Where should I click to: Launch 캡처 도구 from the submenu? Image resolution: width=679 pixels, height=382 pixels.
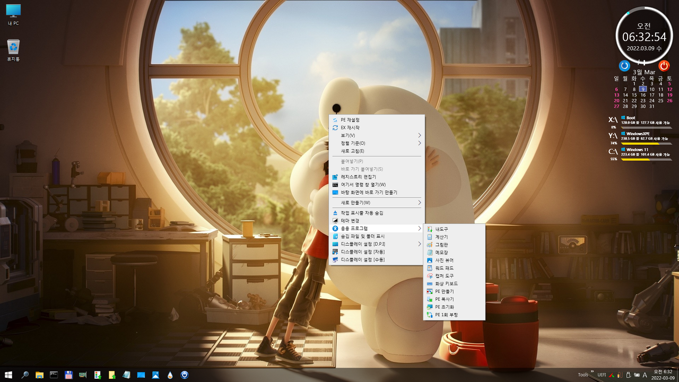[x=454, y=276]
